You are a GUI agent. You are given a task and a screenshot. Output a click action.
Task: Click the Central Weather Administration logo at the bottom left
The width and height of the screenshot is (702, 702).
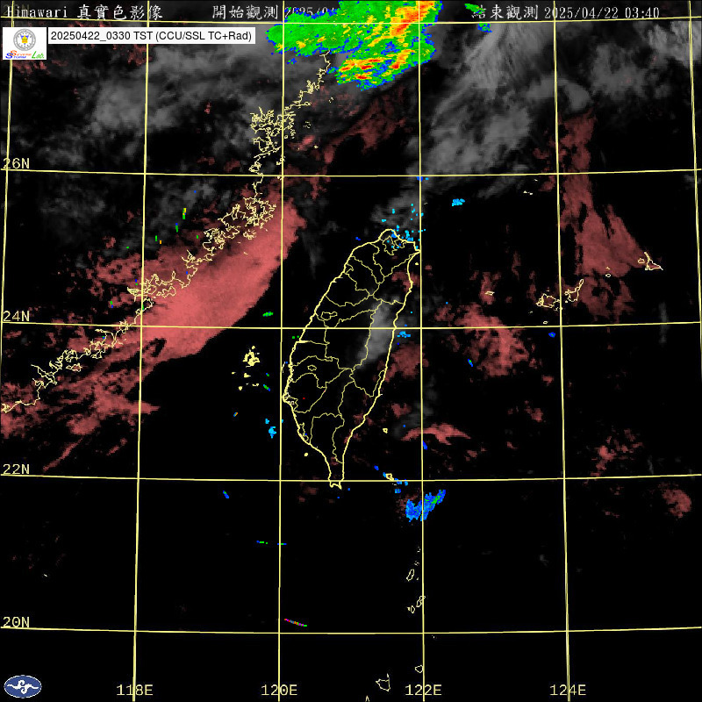tap(23, 686)
